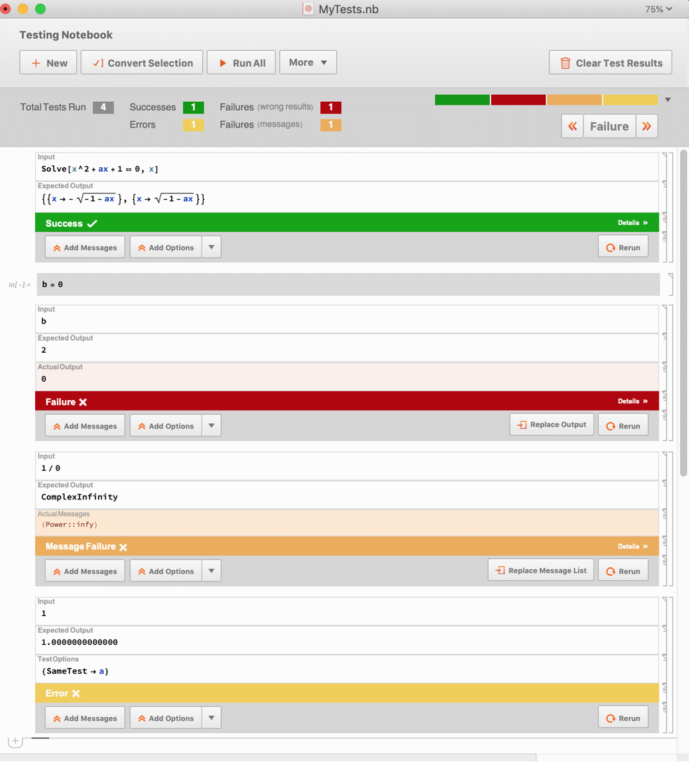Click the red segment of results bar
The width and height of the screenshot is (689, 762).
click(518, 100)
